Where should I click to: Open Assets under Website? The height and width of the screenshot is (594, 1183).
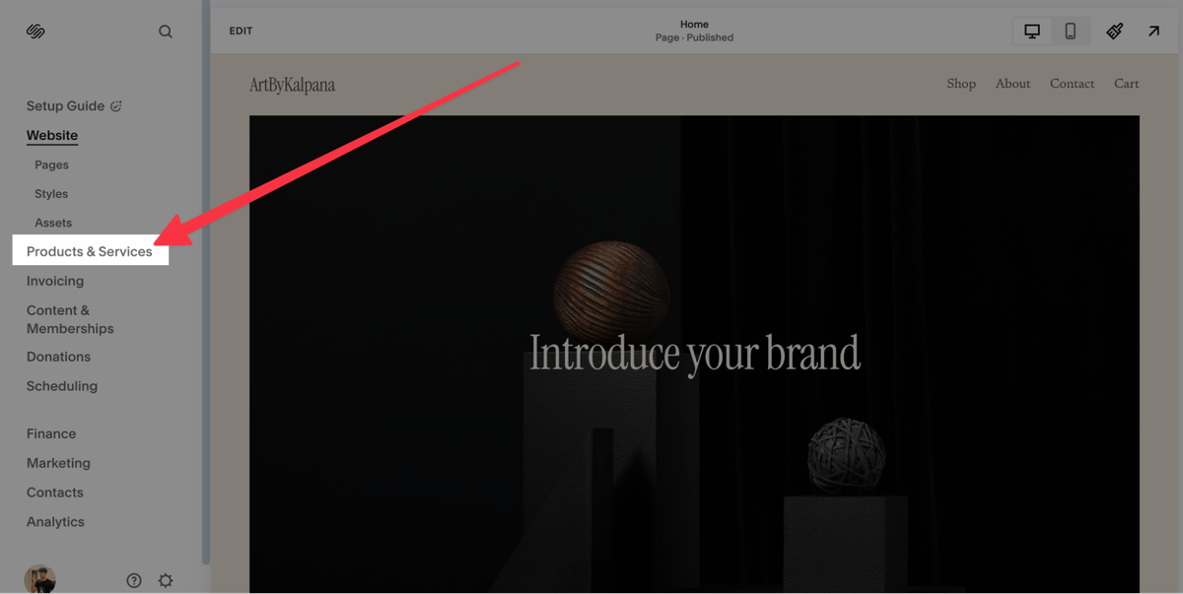click(53, 223)
